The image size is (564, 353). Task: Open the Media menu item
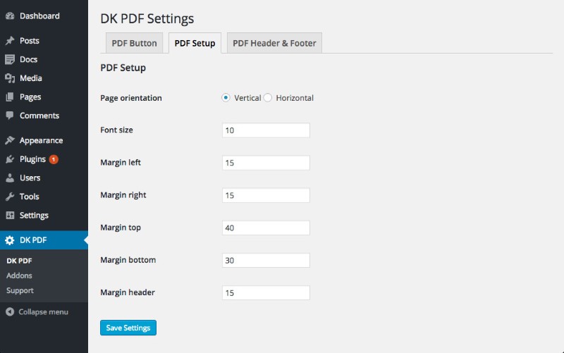point(30,78)
